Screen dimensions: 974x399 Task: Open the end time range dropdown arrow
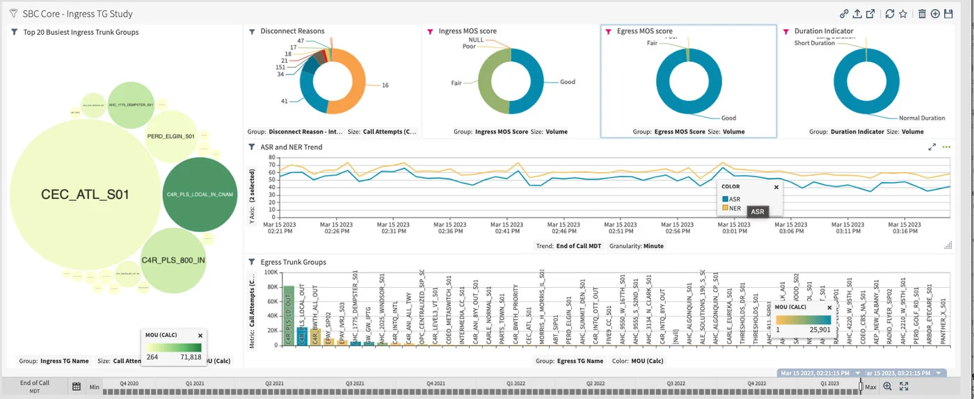click(939, 373)
